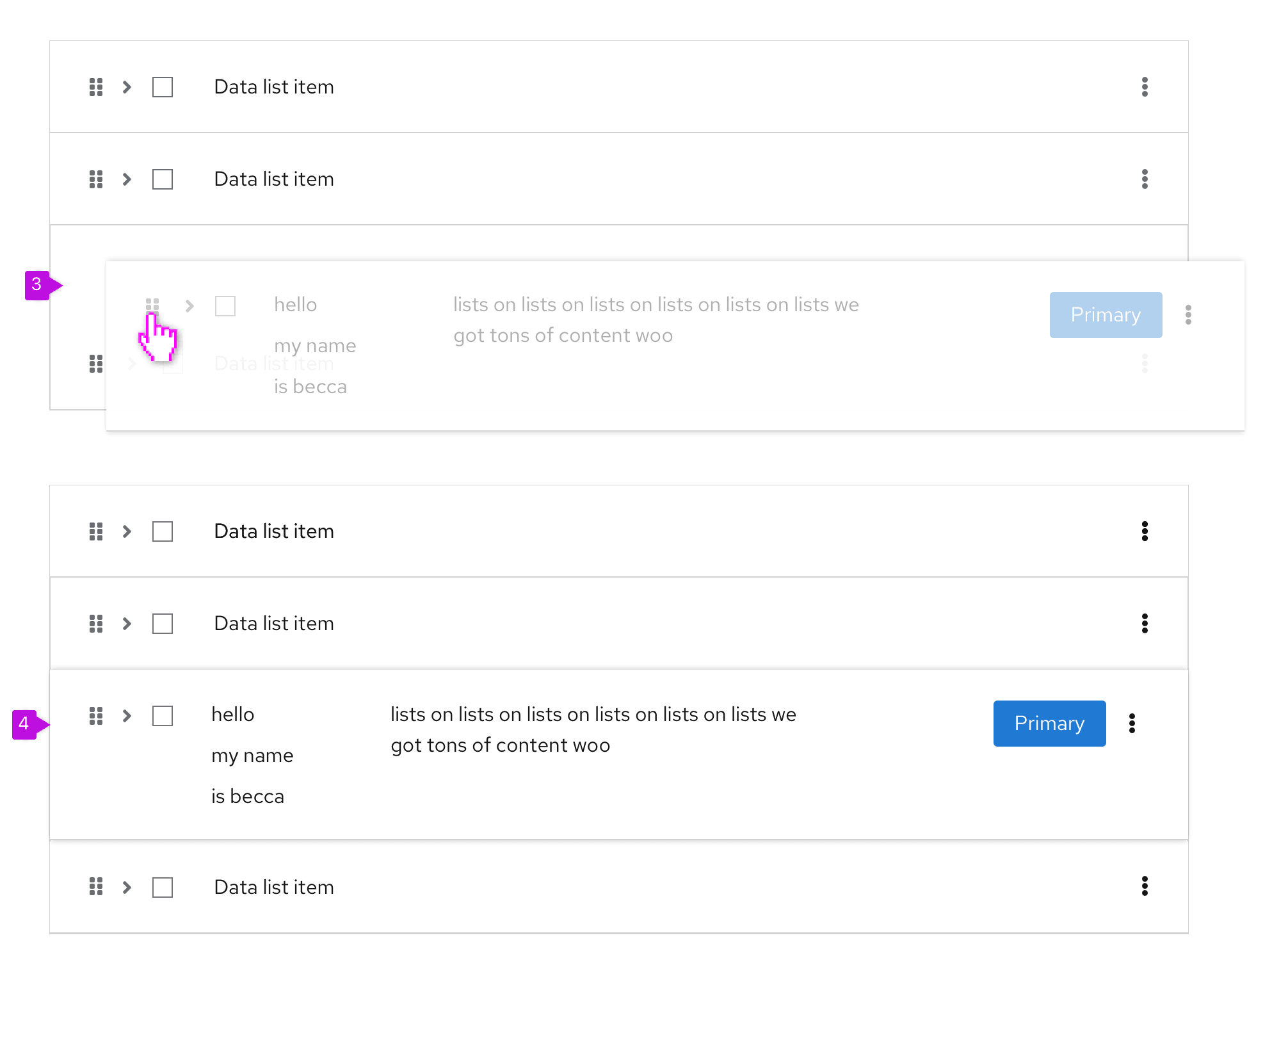Expand the first row of the lower list

tap(127, 531)
